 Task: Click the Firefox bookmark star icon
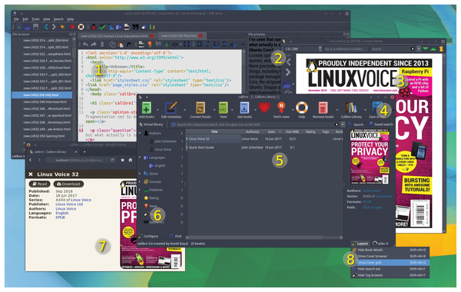[122, 160]
